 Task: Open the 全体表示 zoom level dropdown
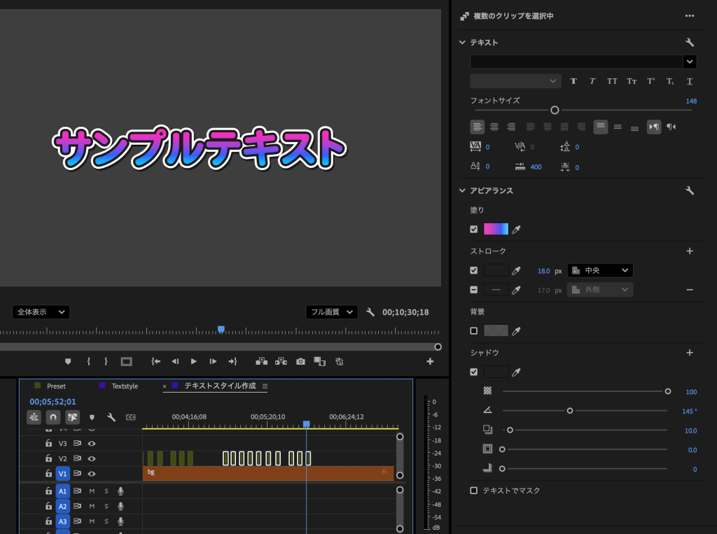(41, 312)
